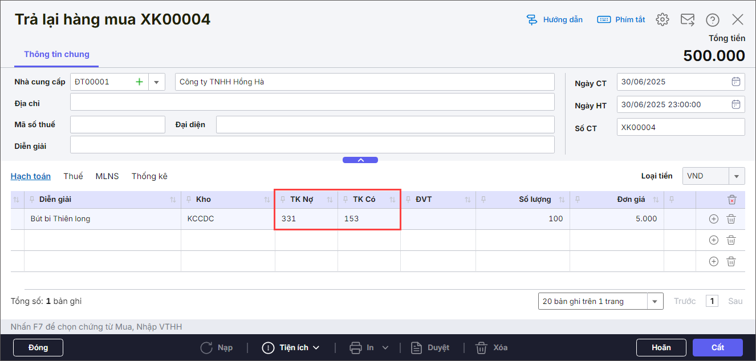Select the Thông tin chung tab
756x361 pixels.
tap(56, 54)
